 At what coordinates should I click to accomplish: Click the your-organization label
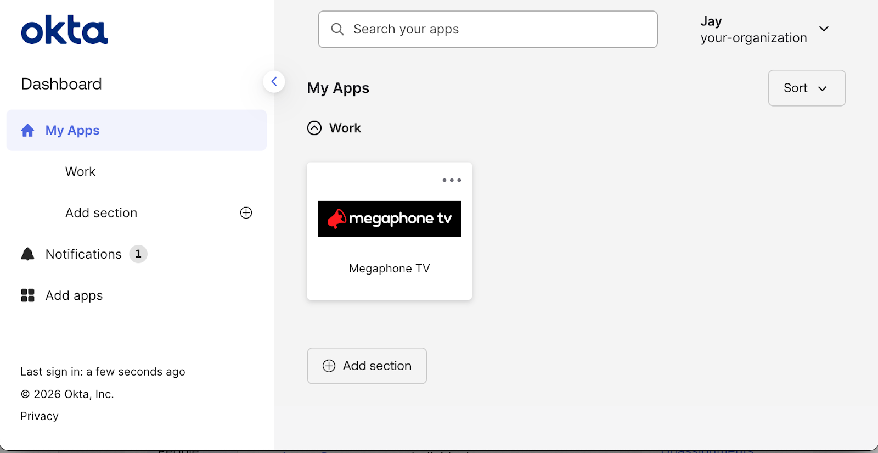pos(754,38)
